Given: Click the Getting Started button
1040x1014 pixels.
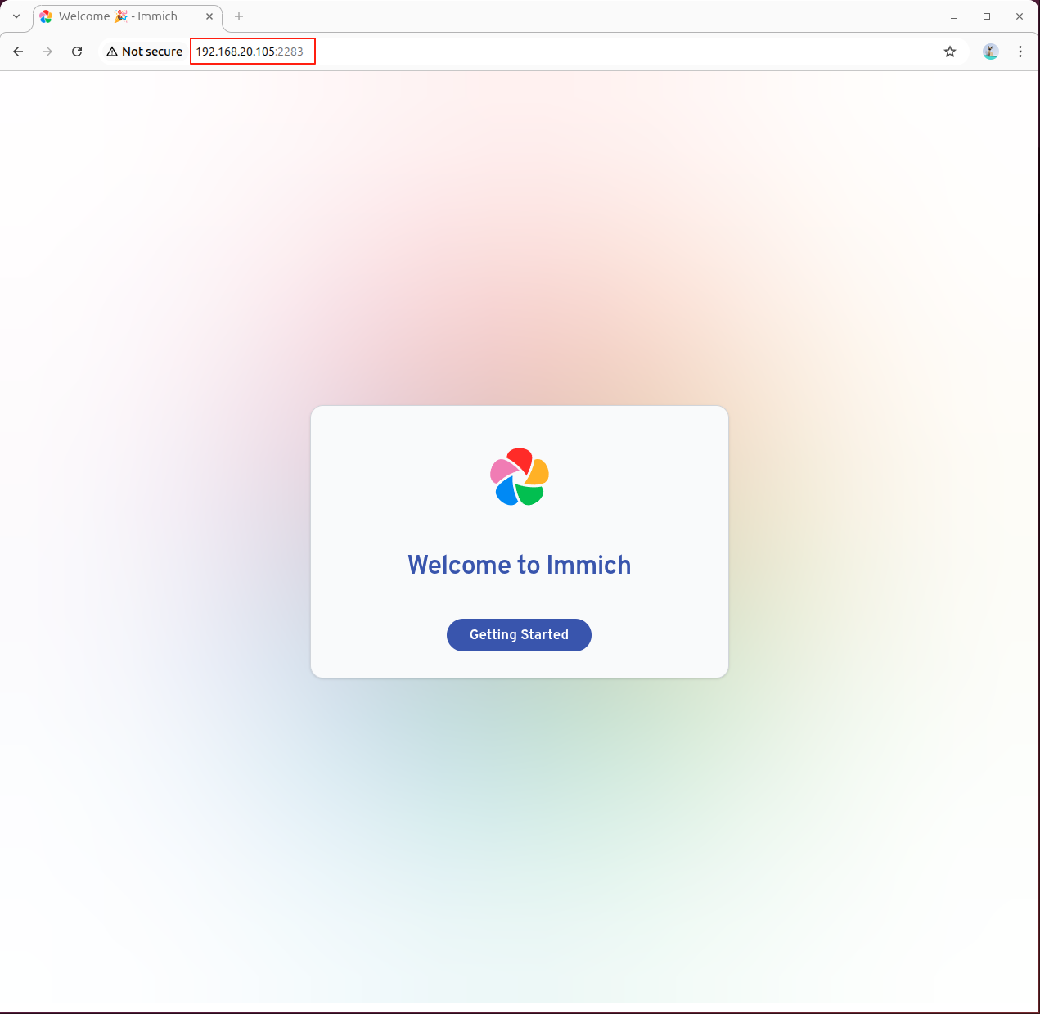Looking at the screenshot, I should tap(519, 635).
